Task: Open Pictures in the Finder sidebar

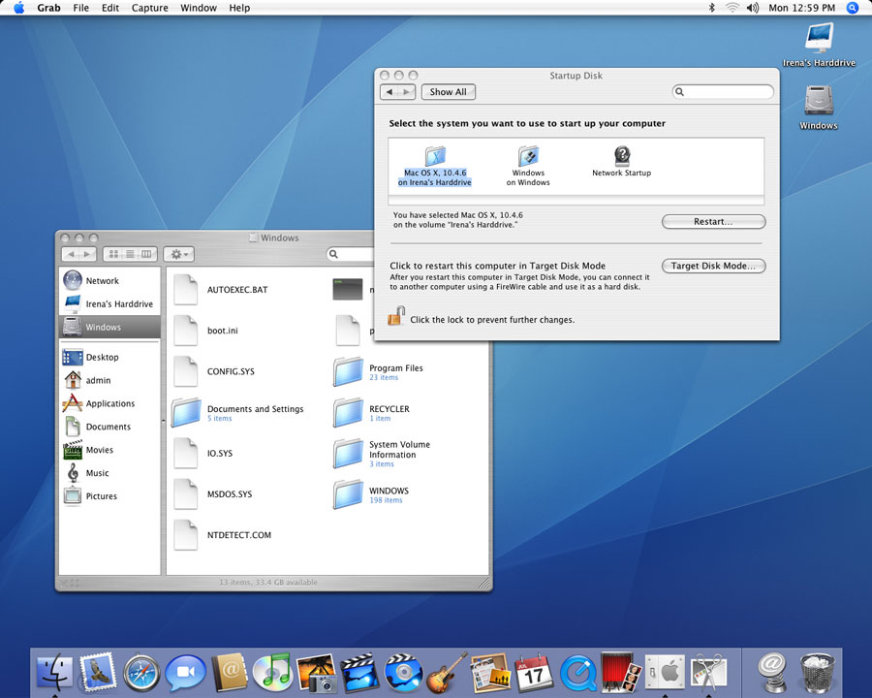Action: pos(109,496)
